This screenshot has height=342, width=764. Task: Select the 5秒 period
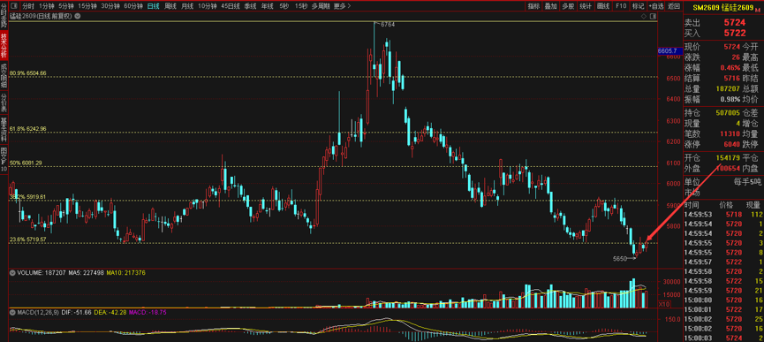(x=284, y=6)
